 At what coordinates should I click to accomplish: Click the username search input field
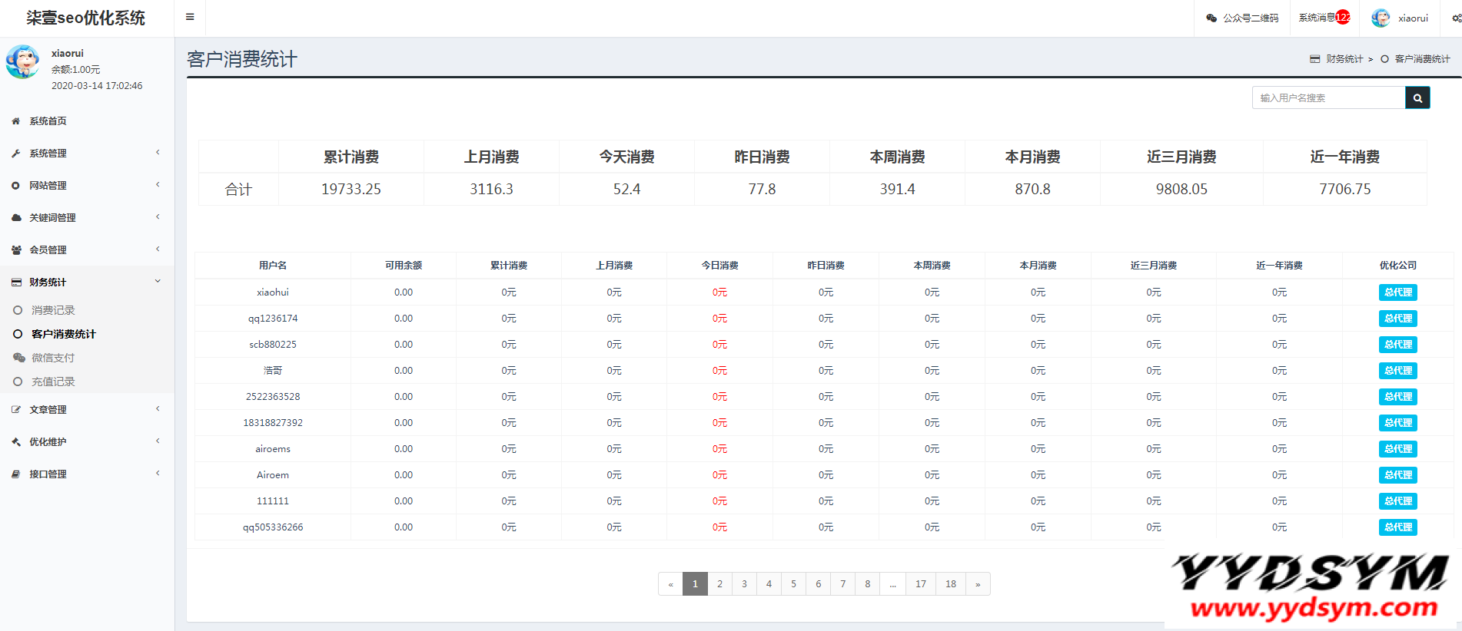pyautogui.click(x=1328, y=97)
